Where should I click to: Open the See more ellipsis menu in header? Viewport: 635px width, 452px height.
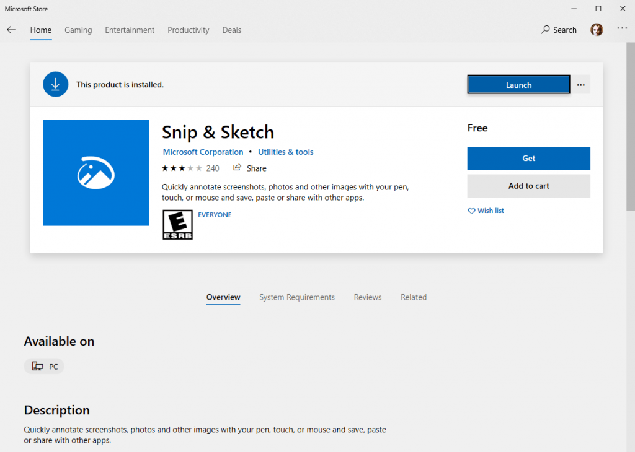[622, 29]
